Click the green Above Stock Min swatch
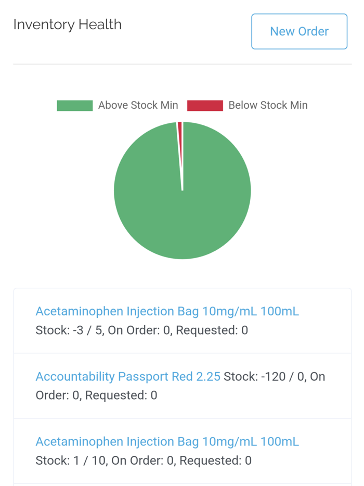Image resolution: width=364 pixels, height=486 pixels. (x=74, y=105)
